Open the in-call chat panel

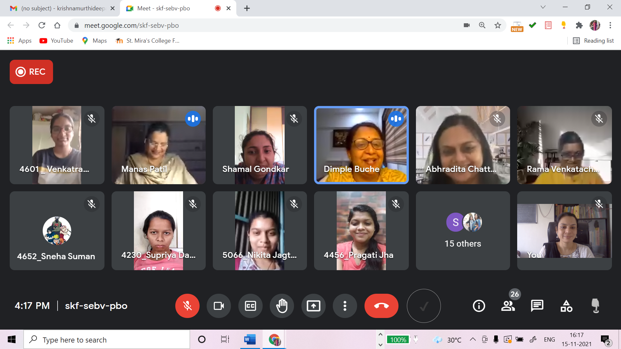(537, 306)
